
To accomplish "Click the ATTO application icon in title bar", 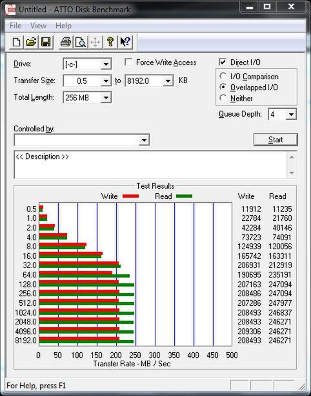I will [10, 10].
